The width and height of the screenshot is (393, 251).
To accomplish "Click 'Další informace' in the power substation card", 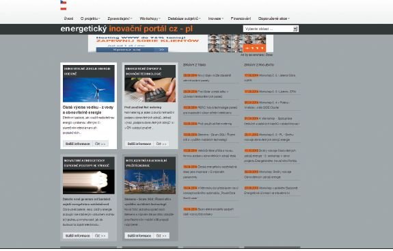I will 139,236.
